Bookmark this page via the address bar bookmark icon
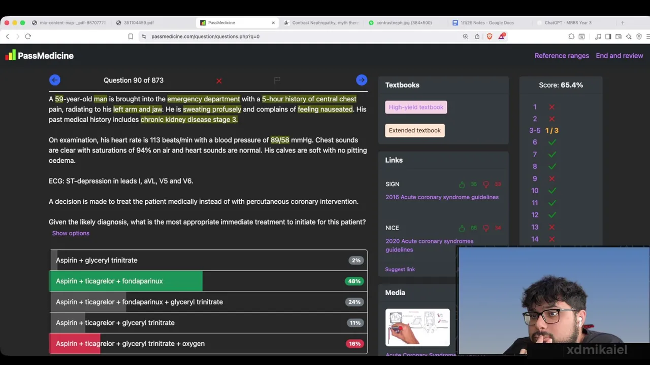 pyautogui.click(x=131, y=36)
